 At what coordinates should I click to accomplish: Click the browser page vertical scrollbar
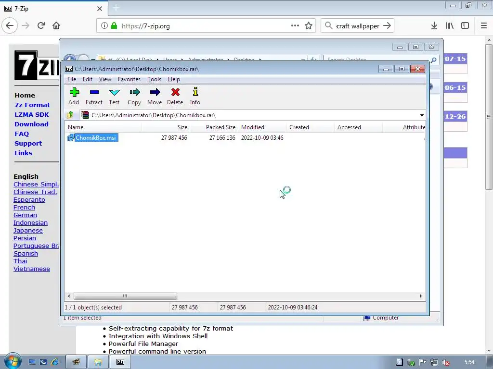[489, 117]
